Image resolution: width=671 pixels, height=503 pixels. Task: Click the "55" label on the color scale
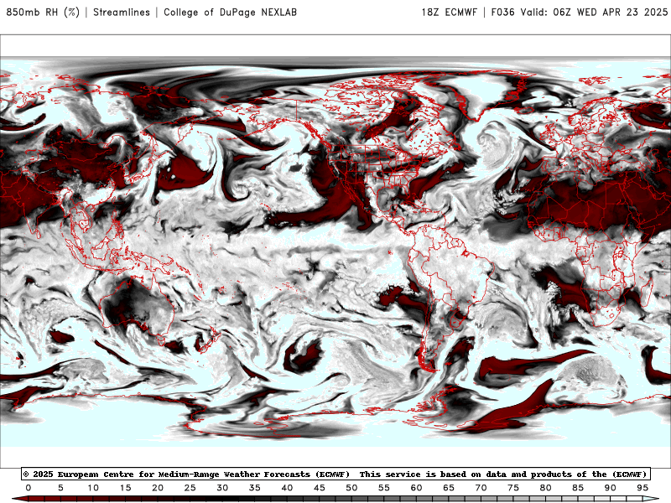[384, 488]
